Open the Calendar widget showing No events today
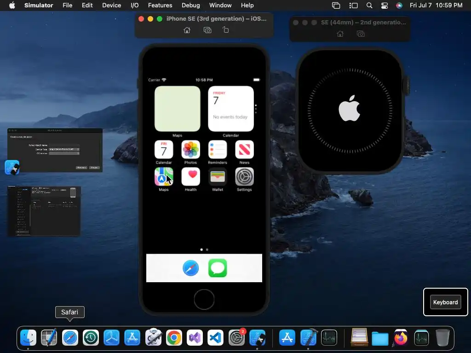The image size is (471, 353). (x=231, y=108)
